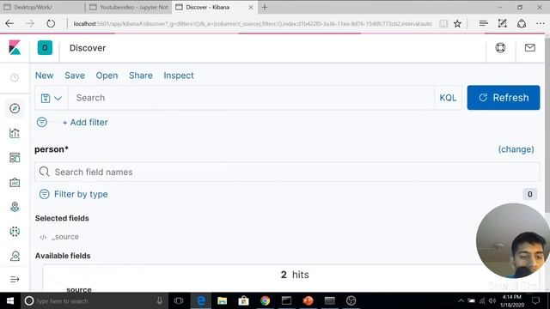Open browser reading view icon
Screen dimensions: 550x309
tap(443, 23)
